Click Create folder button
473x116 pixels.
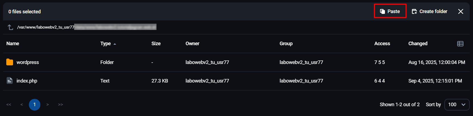(429, 11)
